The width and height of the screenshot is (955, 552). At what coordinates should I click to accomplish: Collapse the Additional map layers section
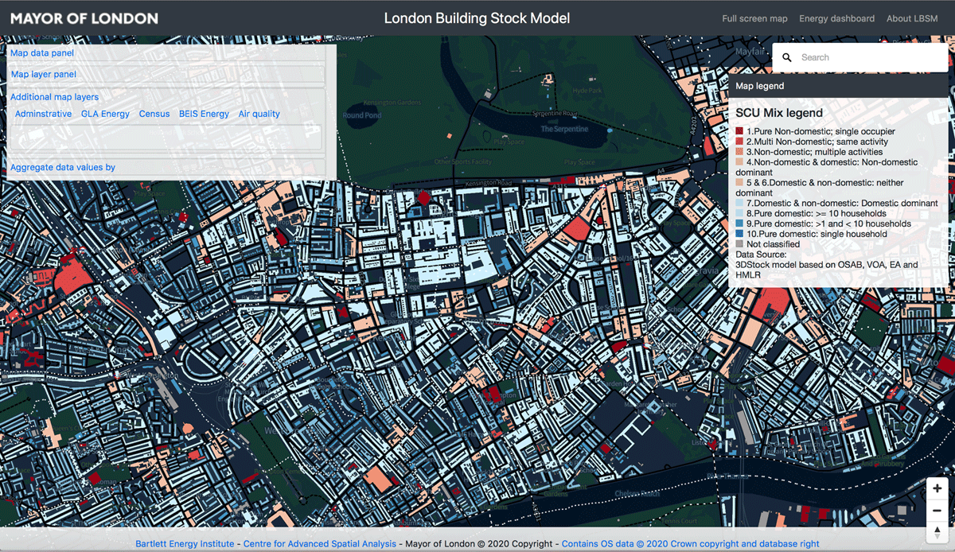click(x=54, y=97)
